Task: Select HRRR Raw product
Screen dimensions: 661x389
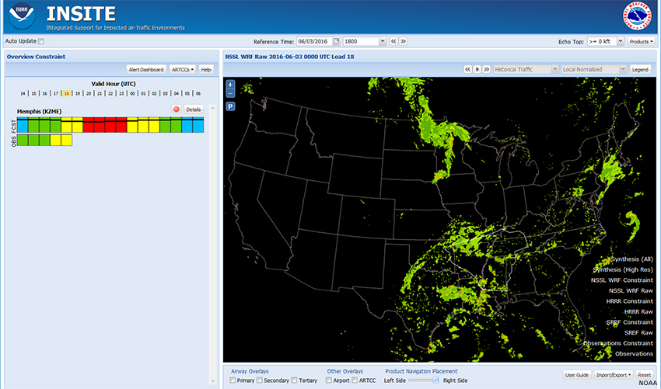Action: pos(638,312)
